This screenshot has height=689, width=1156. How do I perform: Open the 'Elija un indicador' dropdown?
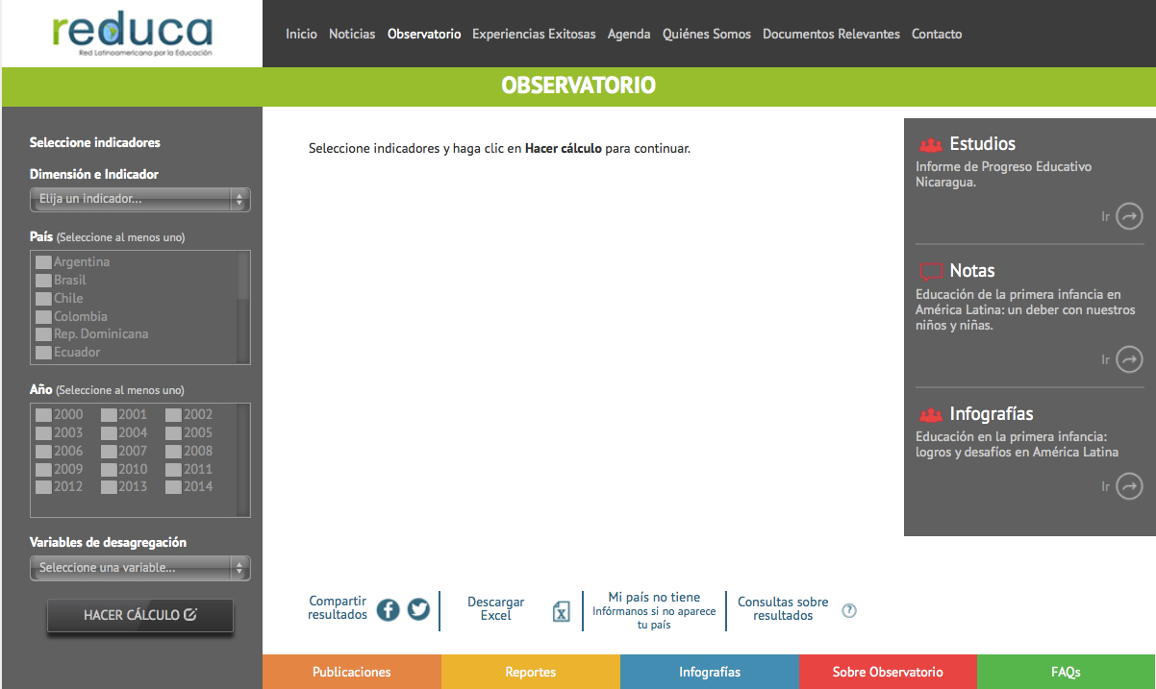point(140,200)
